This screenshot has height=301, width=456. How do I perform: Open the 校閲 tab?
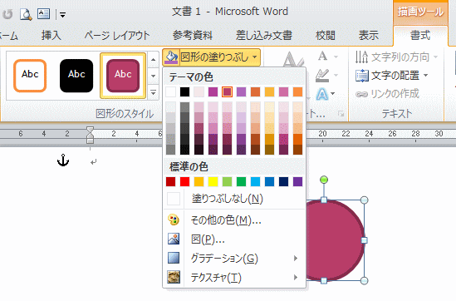(326, 36)
